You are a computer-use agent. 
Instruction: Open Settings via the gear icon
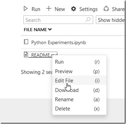(74, 9)
